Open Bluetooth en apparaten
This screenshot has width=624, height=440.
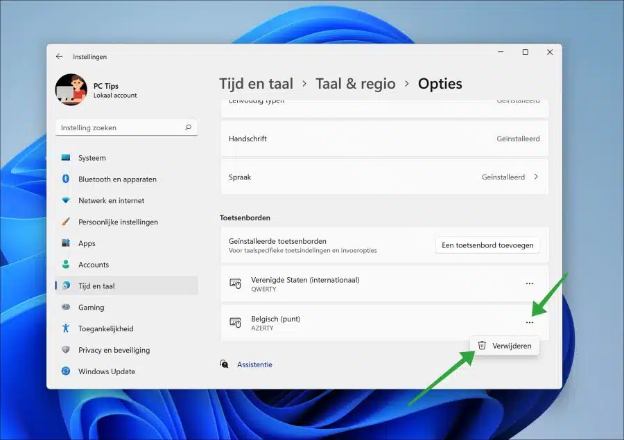(127, 179)
